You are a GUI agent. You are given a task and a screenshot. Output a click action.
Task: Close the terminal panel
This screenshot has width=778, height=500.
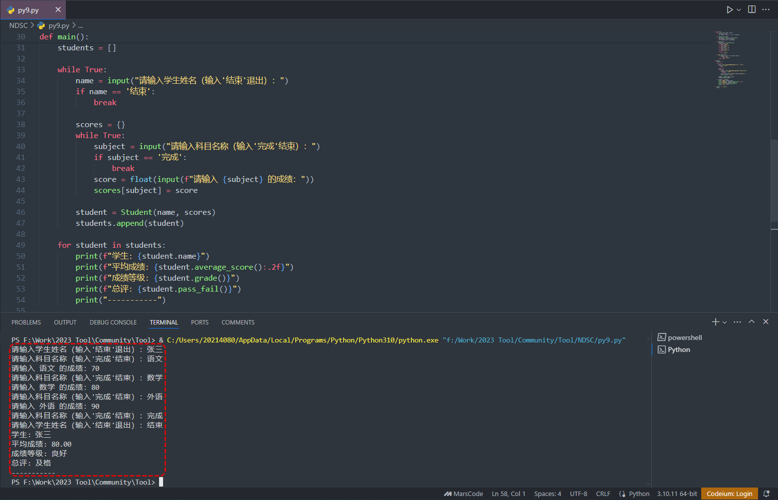(766, 322)
